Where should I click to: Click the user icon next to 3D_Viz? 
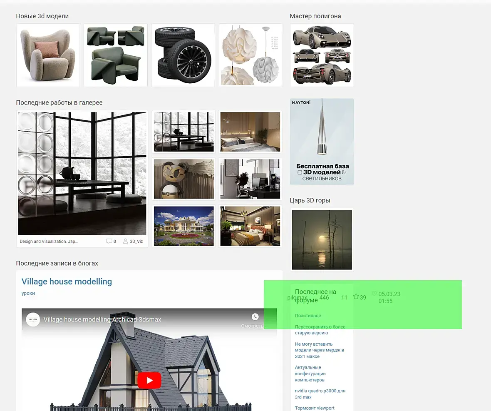(125, 241)
